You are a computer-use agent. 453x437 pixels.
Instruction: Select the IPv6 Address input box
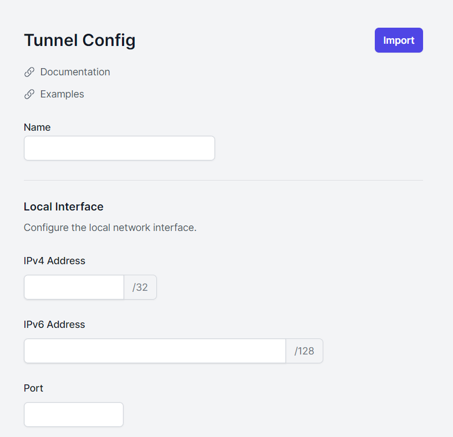155,351
